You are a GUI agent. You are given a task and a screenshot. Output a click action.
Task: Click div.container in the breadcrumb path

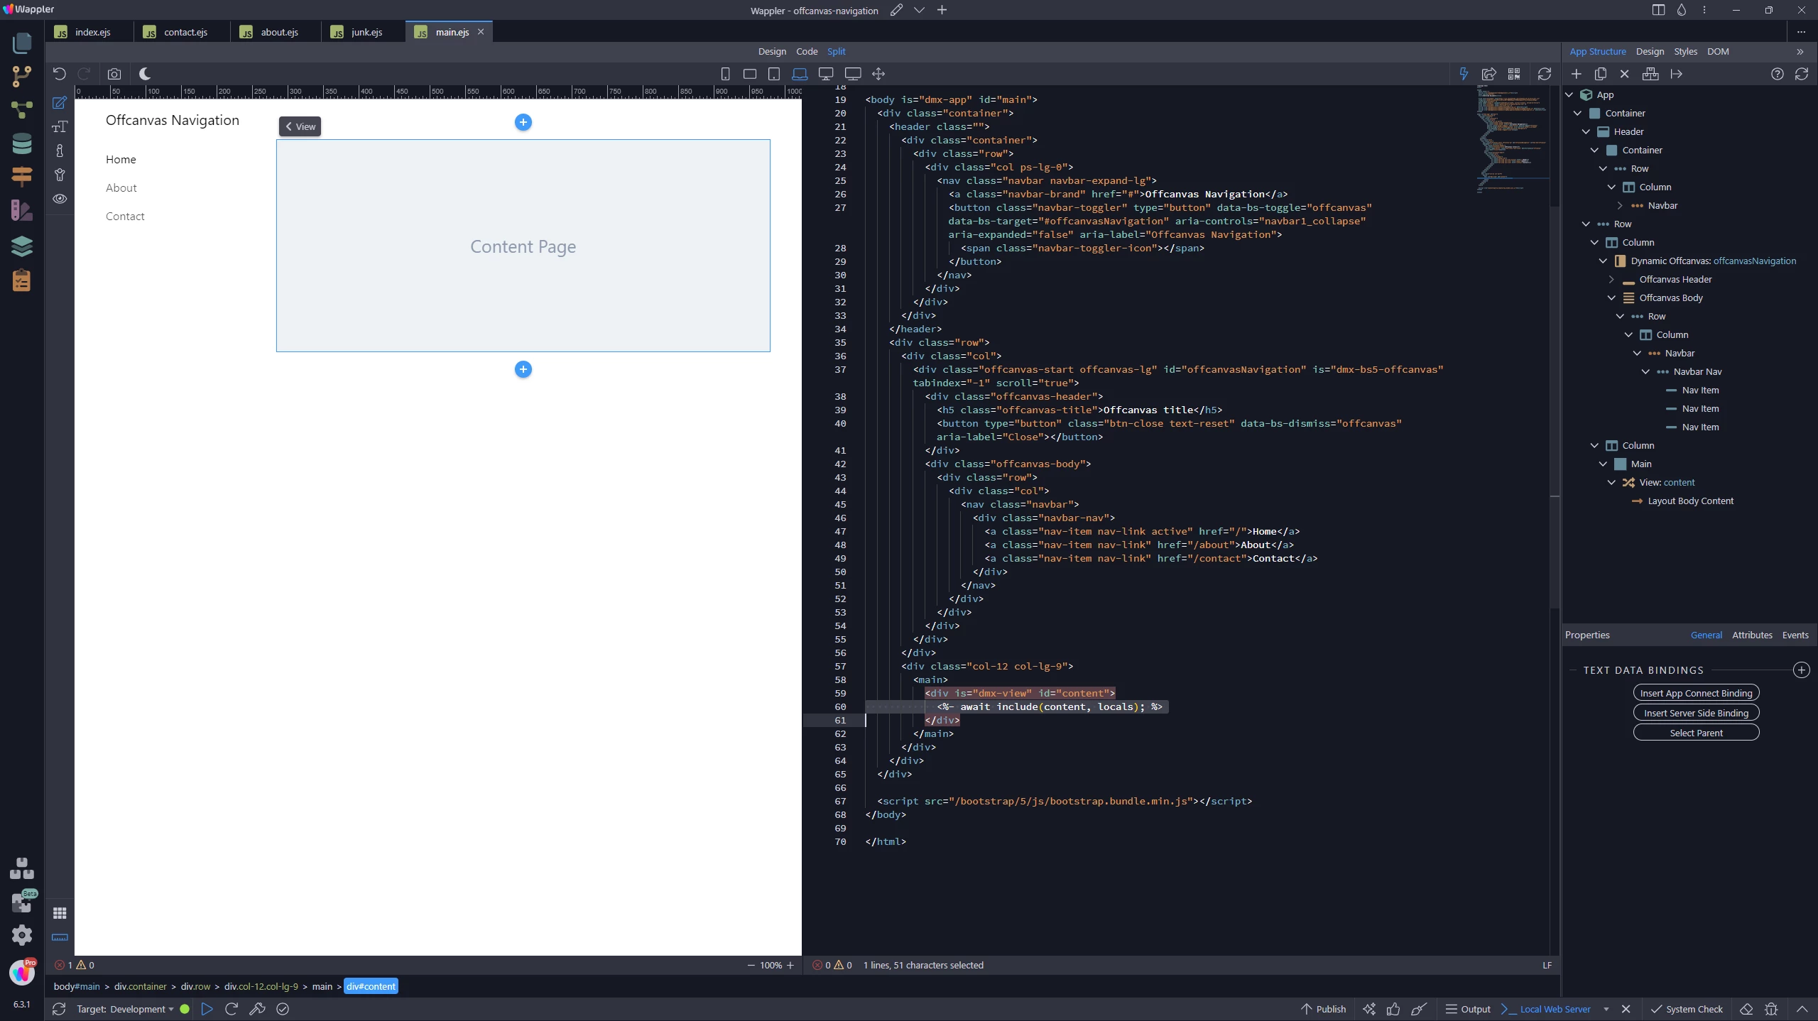[x=141, y=986]
